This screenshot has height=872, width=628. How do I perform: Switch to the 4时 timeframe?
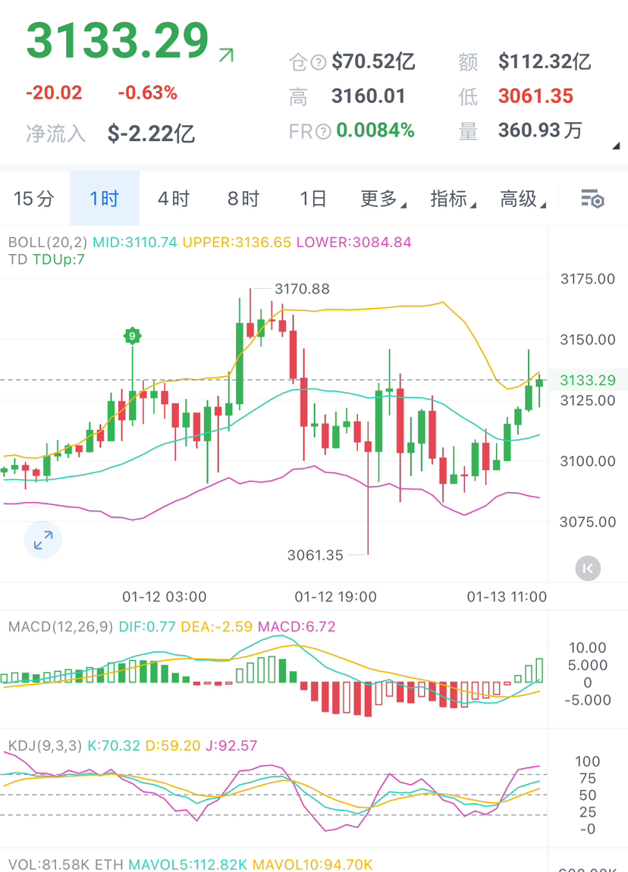click(x=174, y=199)
